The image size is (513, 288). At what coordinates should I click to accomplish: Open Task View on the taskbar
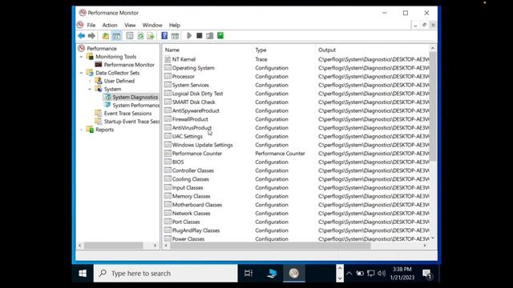click(248, 273)
